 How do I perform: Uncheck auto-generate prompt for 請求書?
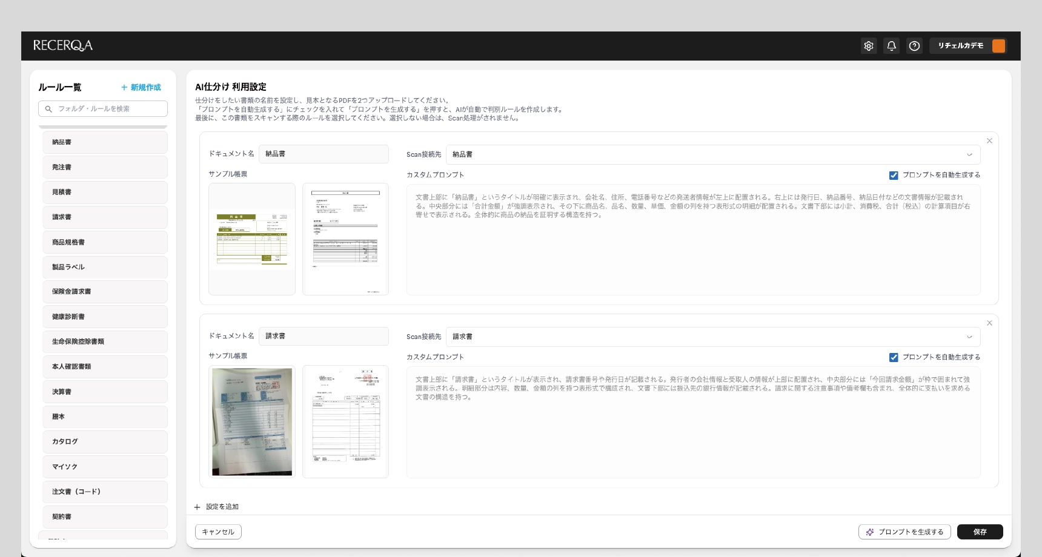coord(894,358)
